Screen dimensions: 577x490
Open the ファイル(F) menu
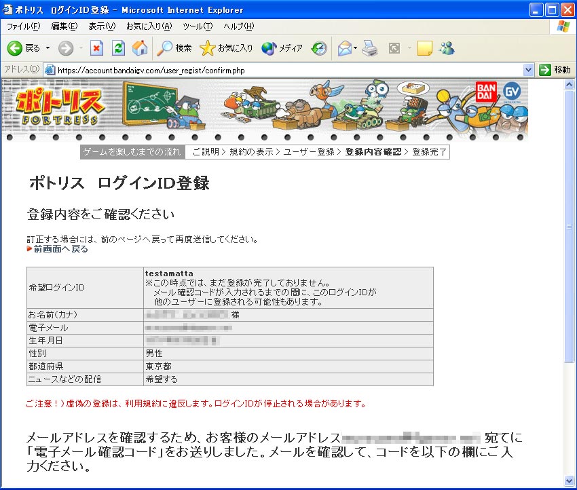click(x=24, y=26)
